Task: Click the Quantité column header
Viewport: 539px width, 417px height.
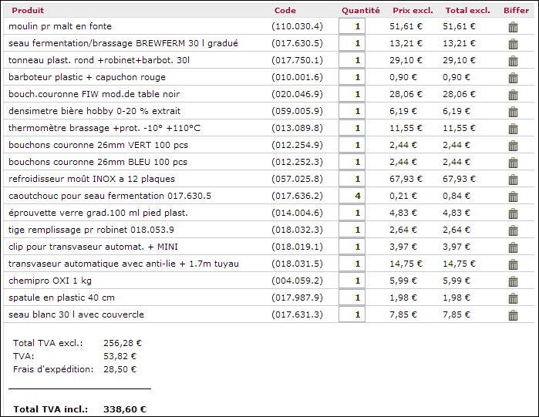Action: click(360, 11)
